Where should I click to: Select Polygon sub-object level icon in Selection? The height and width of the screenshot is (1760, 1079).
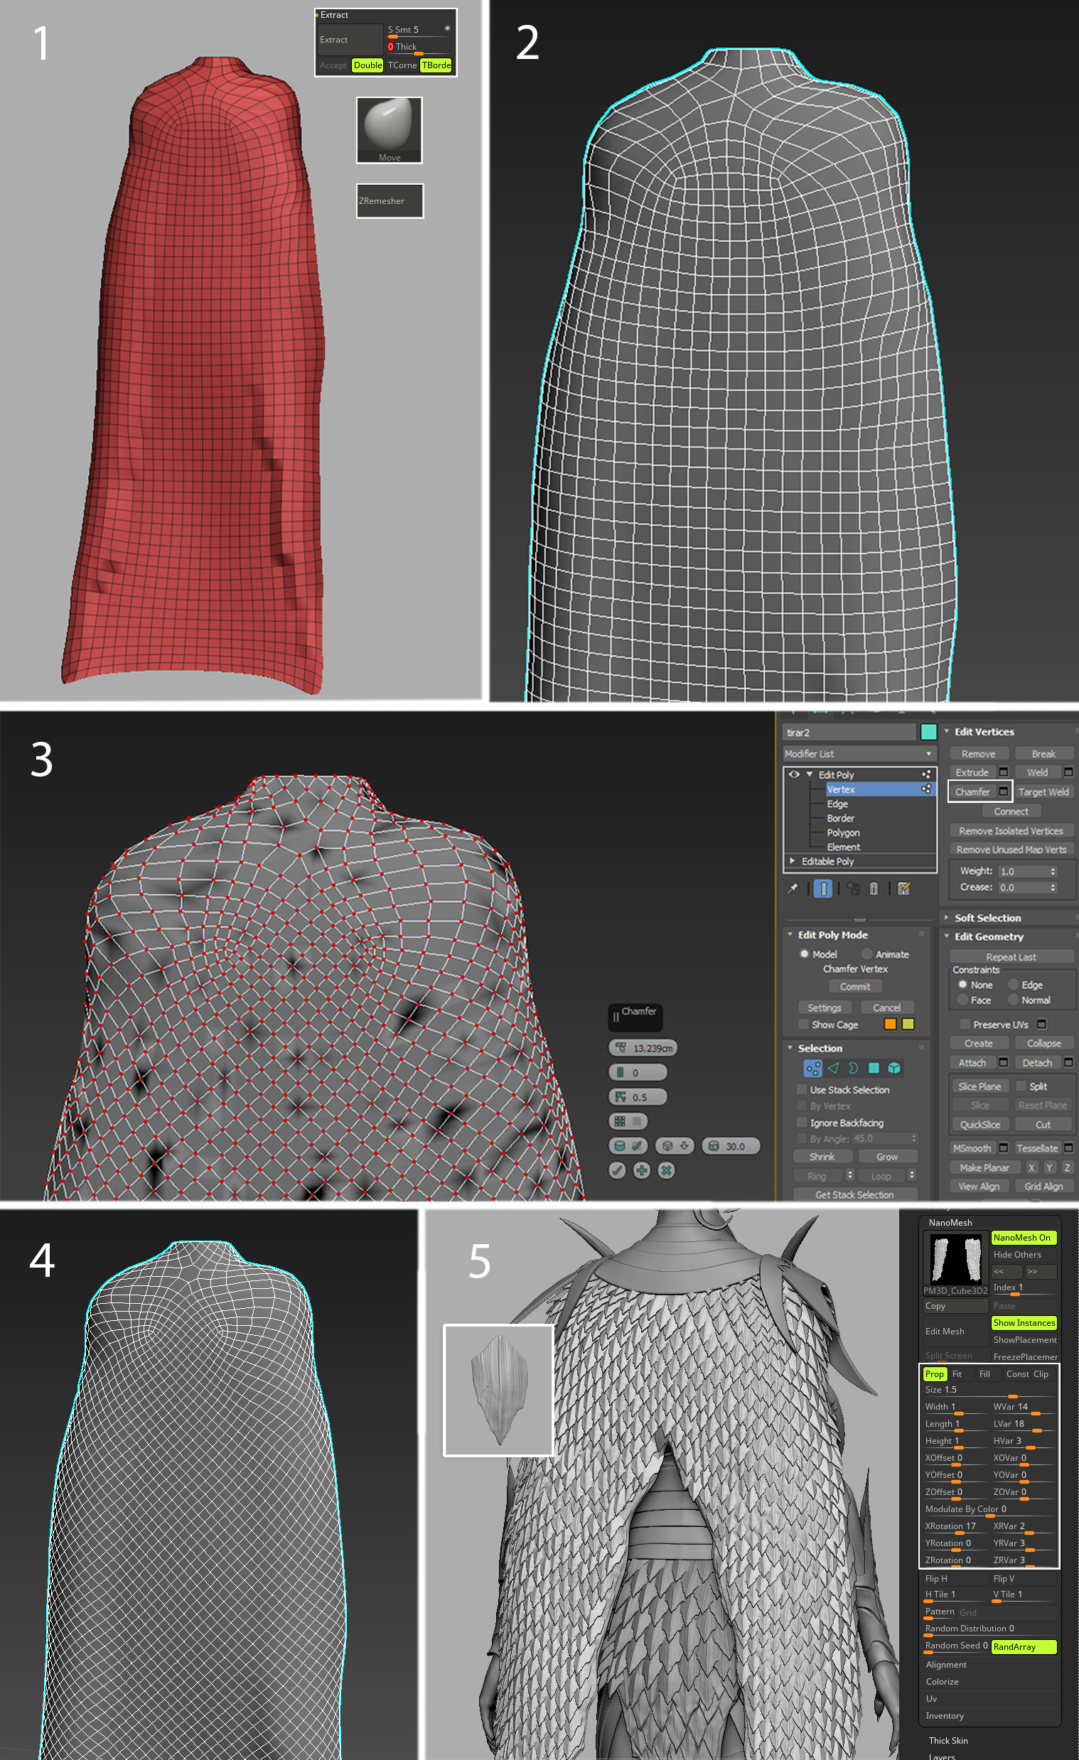873,1068
